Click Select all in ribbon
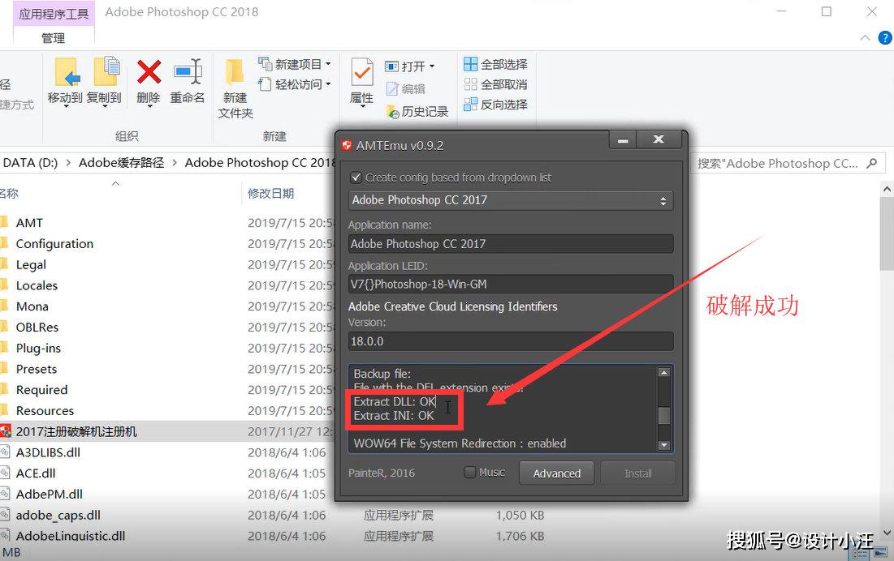 pos(495,64)
